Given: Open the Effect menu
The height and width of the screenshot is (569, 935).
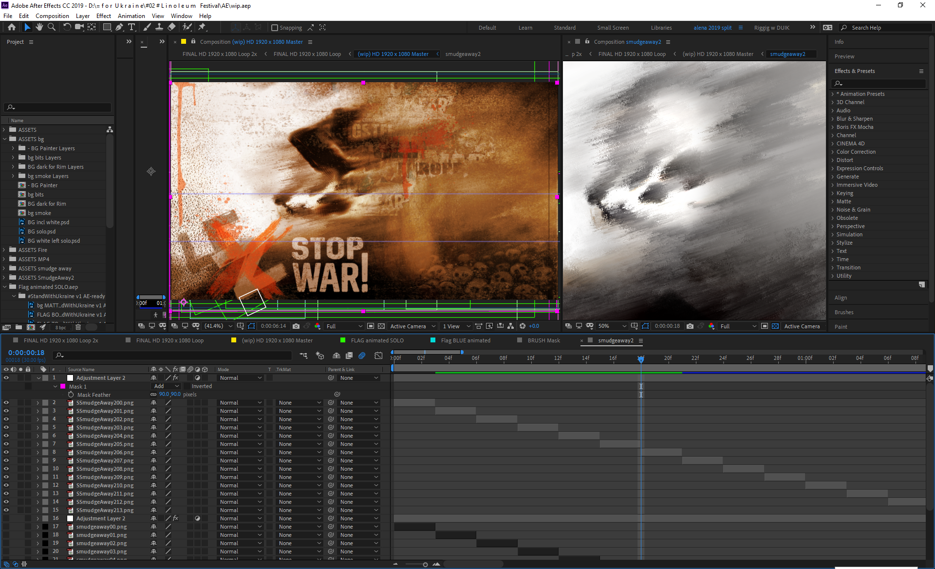Looking at the screenshot, I should tap(103, 16).
